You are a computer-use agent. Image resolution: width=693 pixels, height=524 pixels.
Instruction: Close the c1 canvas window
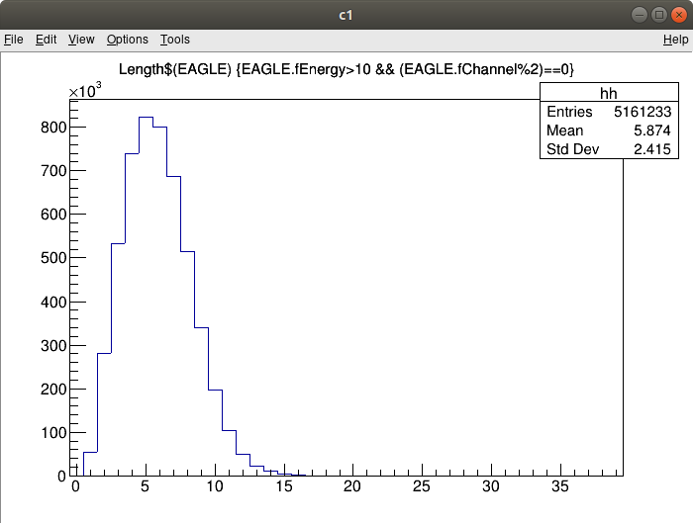click(677, 15)
